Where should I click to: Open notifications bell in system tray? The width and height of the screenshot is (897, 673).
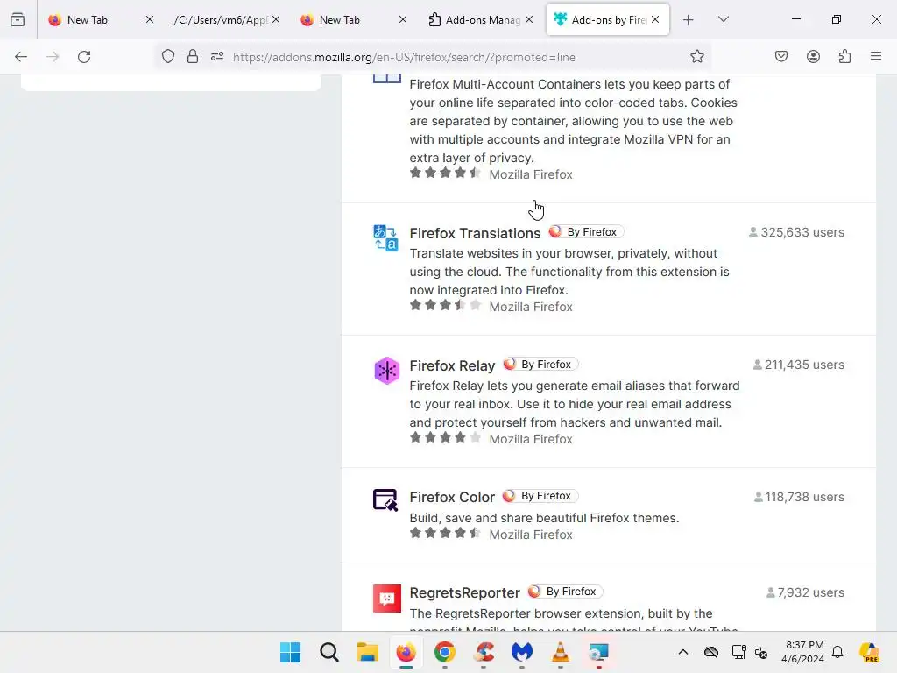coord(837,652)
